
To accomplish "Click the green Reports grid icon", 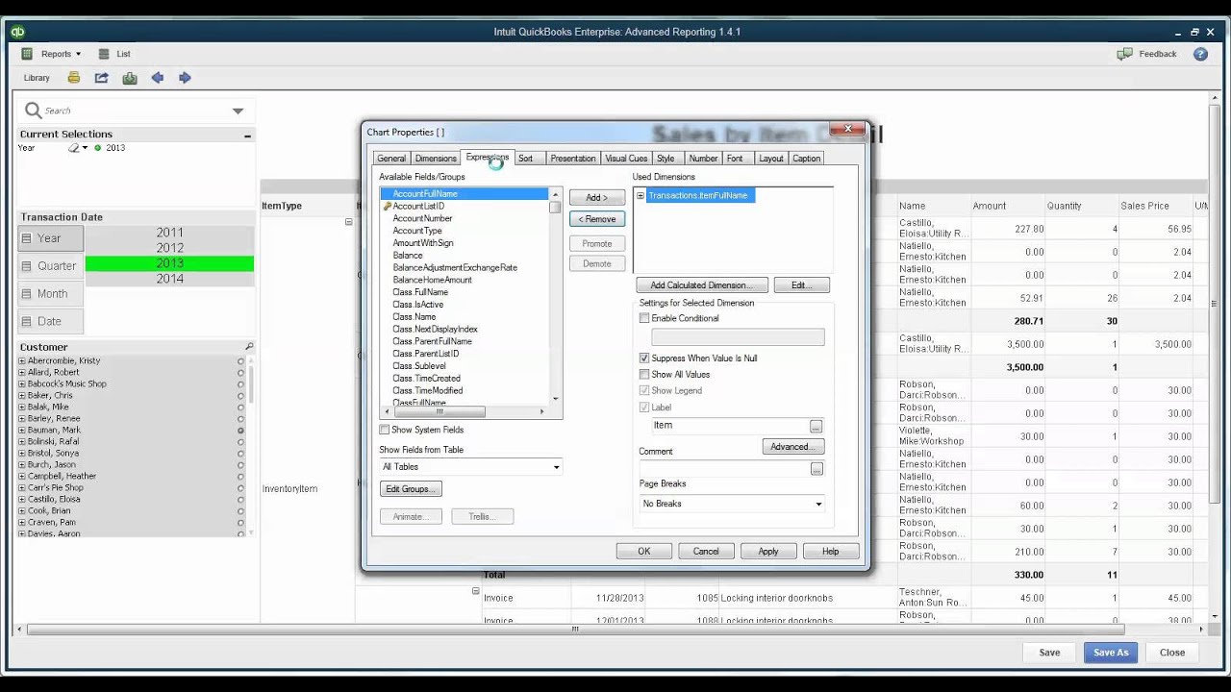I will tap(27, 54).
